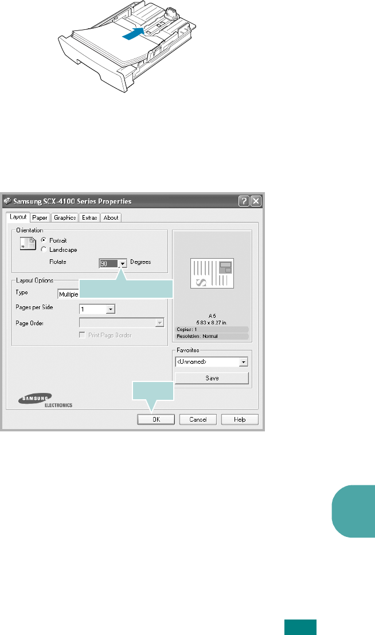Viewport: 375px width, 635px height.
Task: Click the question mark help icon
Action: pos(244,201)
